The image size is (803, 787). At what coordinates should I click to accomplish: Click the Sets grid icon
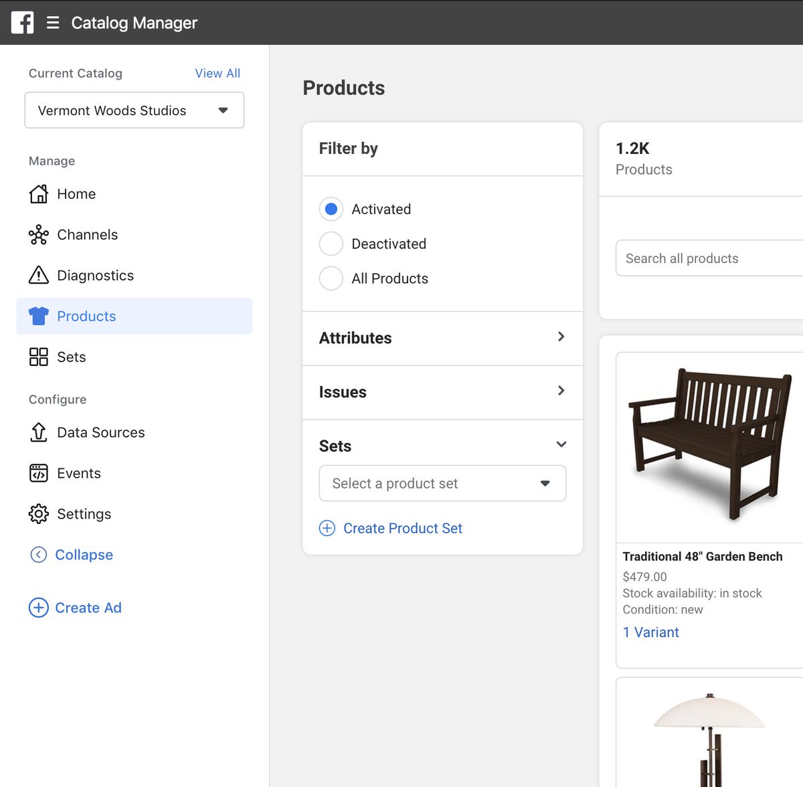[x=39, y=357]
